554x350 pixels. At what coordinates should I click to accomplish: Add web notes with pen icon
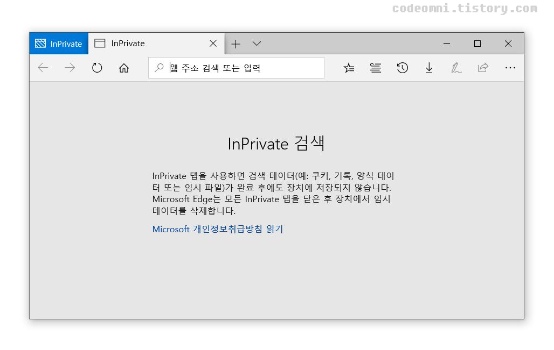click(456, 68)
